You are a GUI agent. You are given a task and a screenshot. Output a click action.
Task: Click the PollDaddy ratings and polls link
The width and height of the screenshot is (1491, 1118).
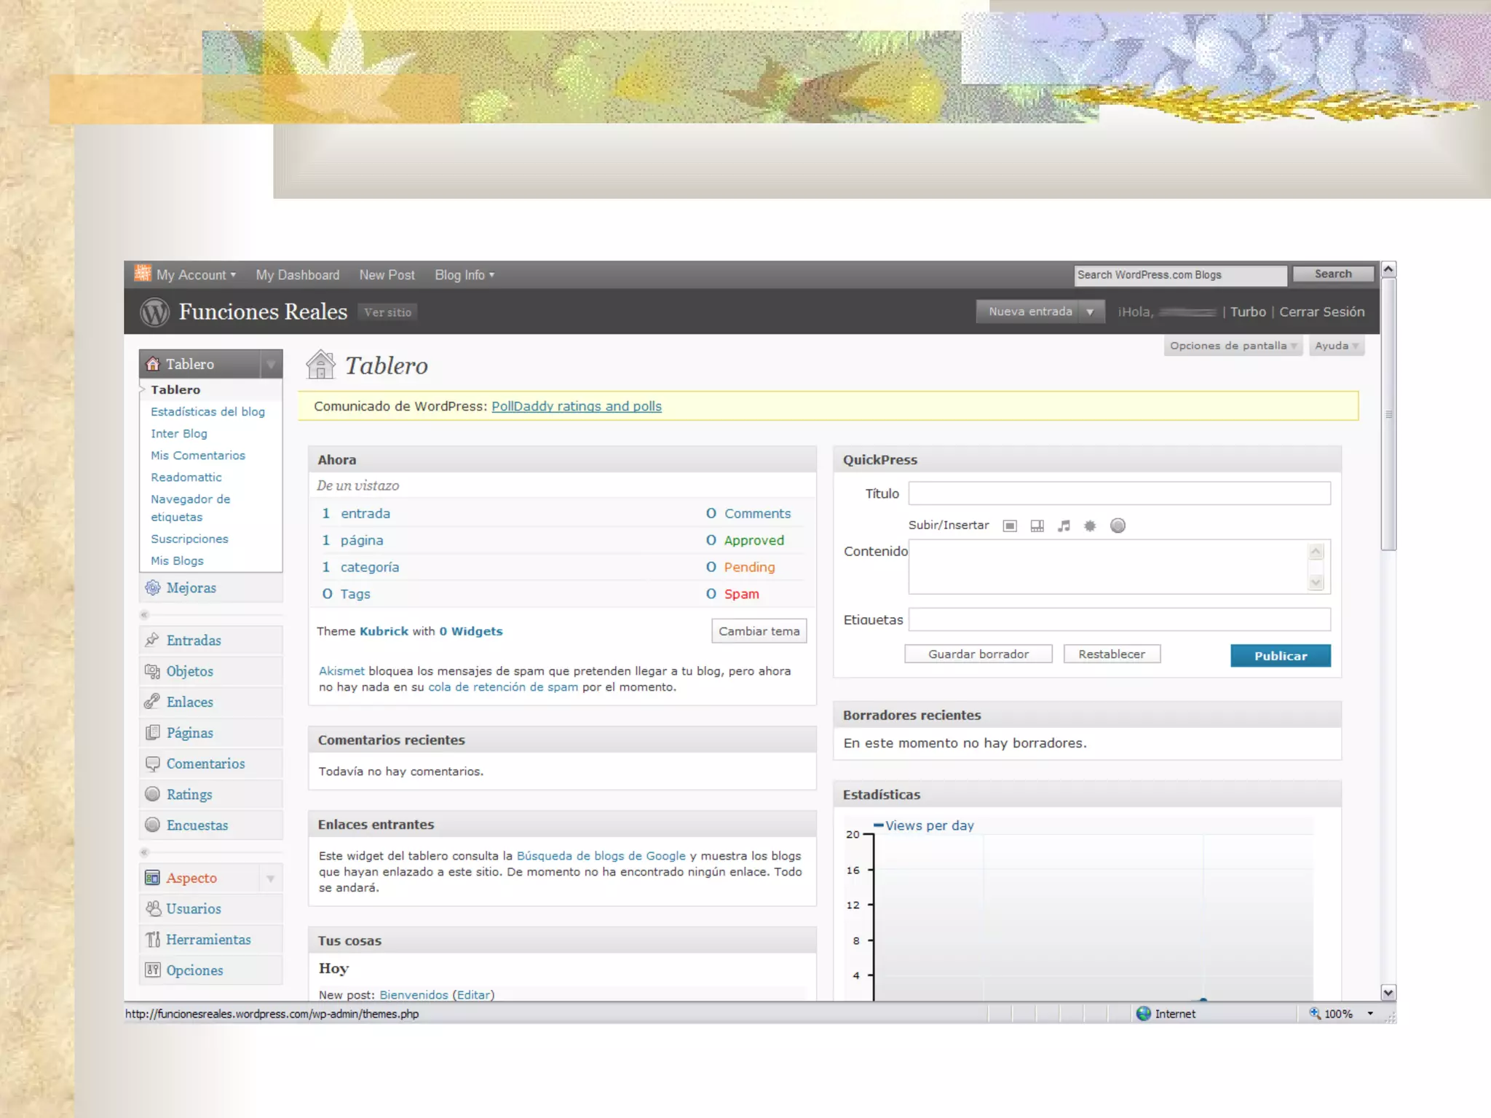click(x=576, y=406)
